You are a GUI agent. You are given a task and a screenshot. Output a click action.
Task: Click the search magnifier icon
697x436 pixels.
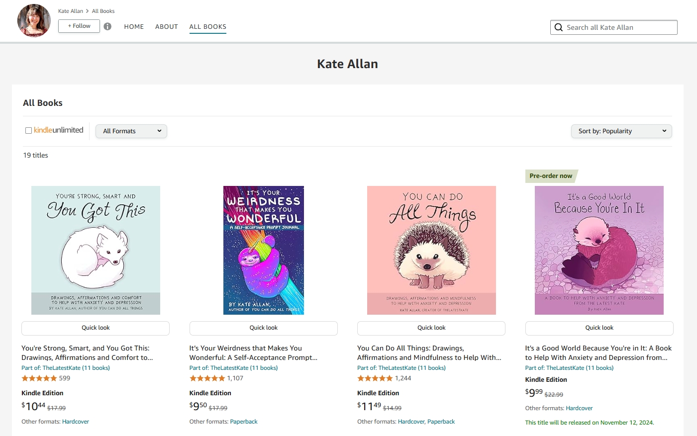coord(559,27)
